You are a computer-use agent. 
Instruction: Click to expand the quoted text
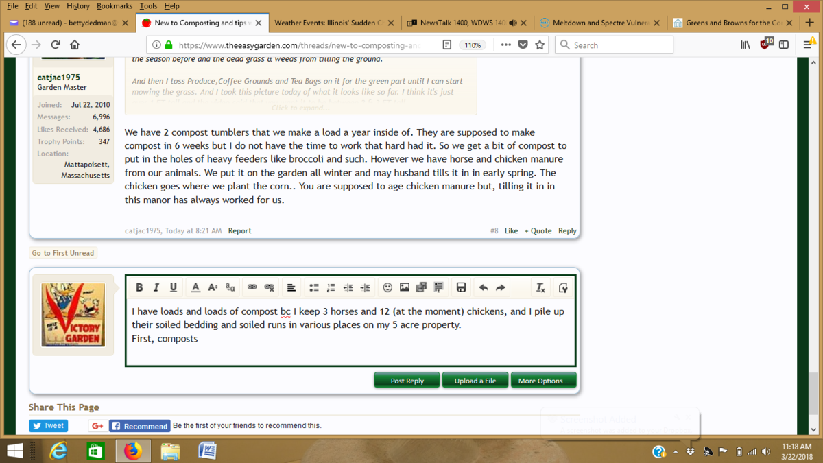click(x=300, y=108)
